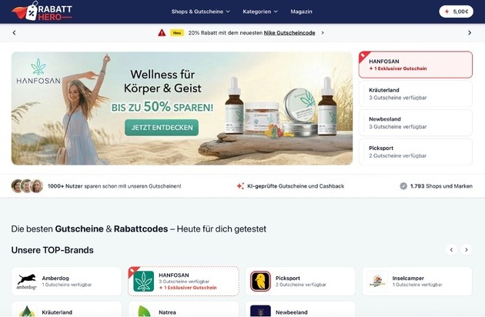This screenshot has width=485, height=317.
Task: Click the Rabatt Hero logo
Action: [42, 12]
